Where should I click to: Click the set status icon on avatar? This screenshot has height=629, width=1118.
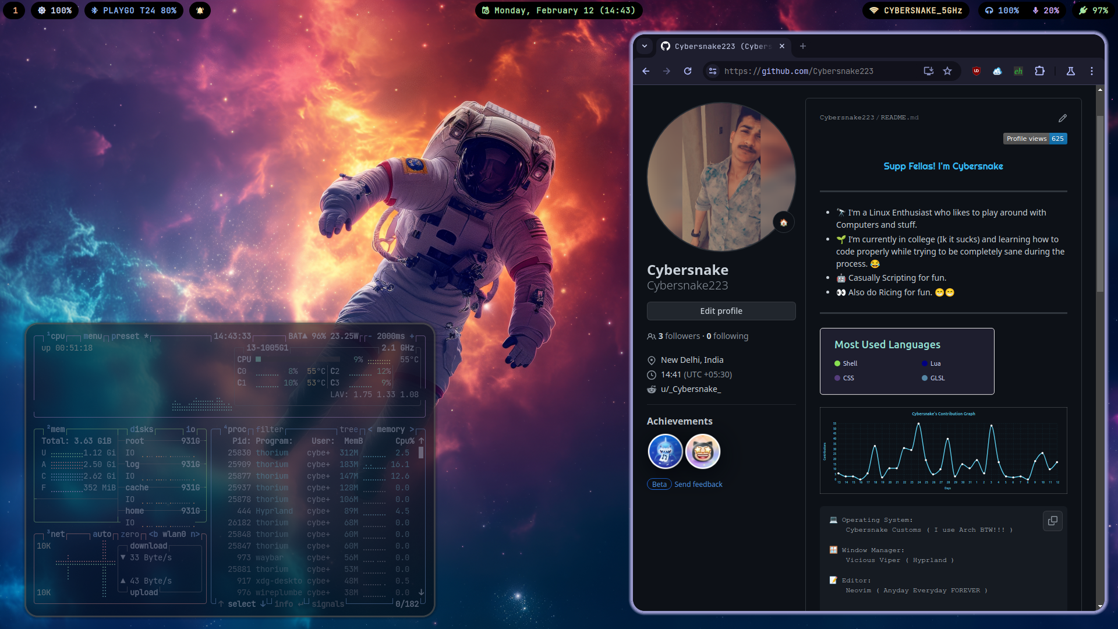coord(783,222)
